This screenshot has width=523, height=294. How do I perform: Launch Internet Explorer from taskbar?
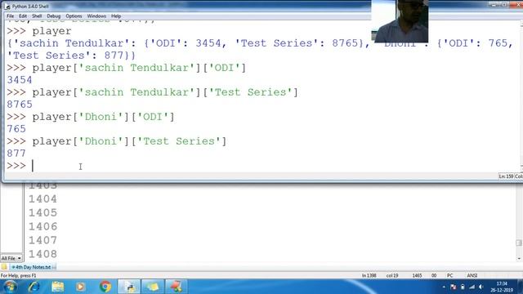click(x=34, y=287)
